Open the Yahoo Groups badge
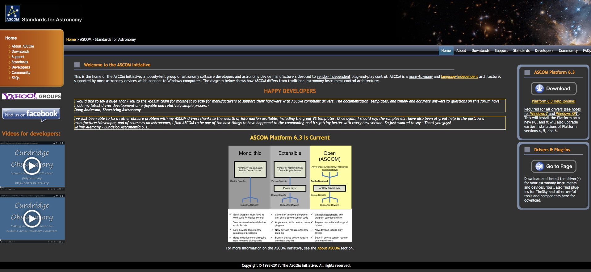The height and width of the screenshot is (272, 591). pos(31,96)
